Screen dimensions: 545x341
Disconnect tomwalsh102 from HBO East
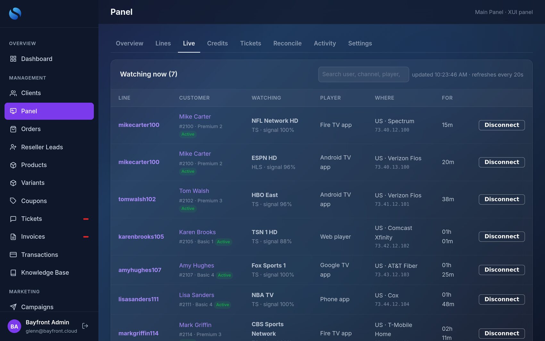click(502, 200)
